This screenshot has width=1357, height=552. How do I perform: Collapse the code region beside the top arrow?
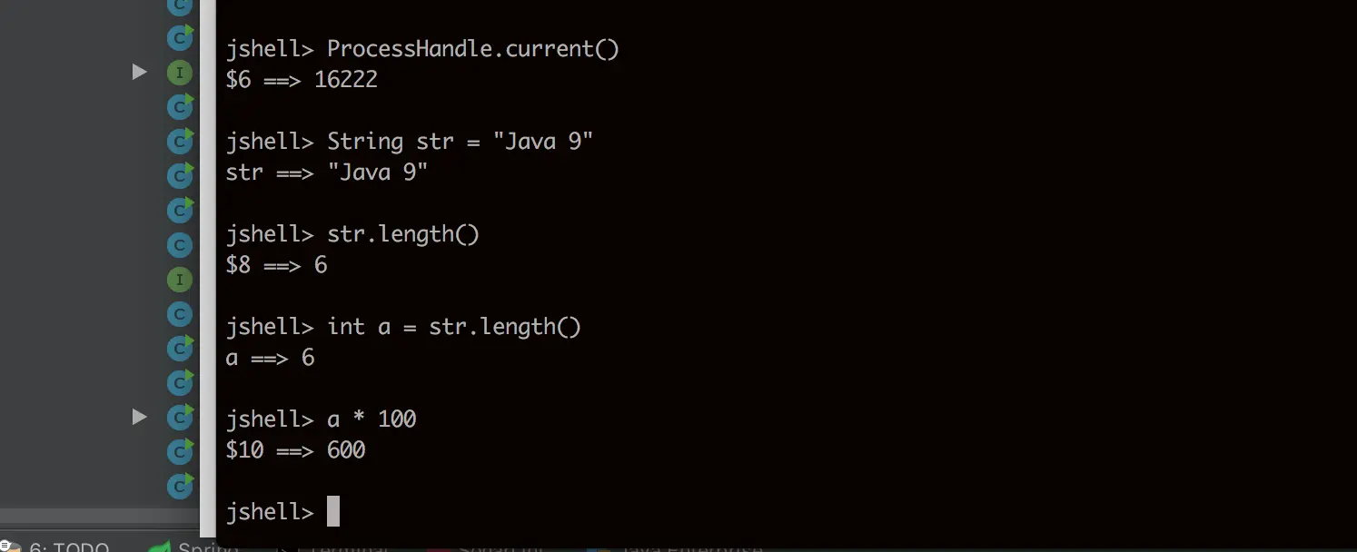coord(139,72)
